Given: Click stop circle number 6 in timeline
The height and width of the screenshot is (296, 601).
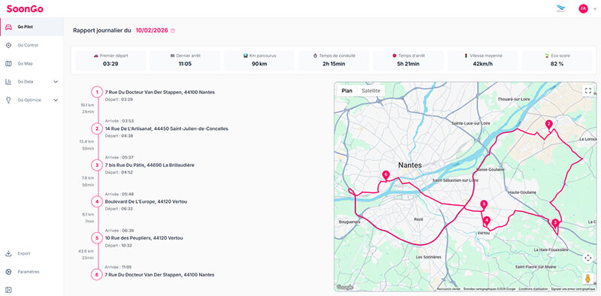Looking at the screenshot, I should click(97, 274).
